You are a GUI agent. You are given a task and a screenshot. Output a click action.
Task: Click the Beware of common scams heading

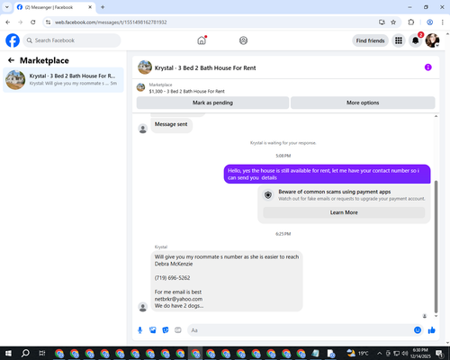click(335, 192)
